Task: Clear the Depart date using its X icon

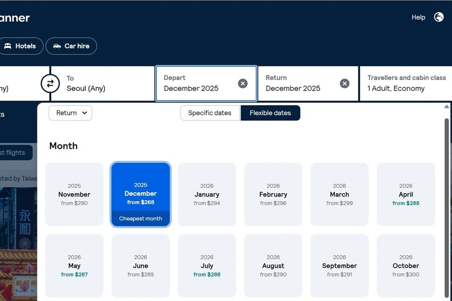Action: [x=243, y=83]
